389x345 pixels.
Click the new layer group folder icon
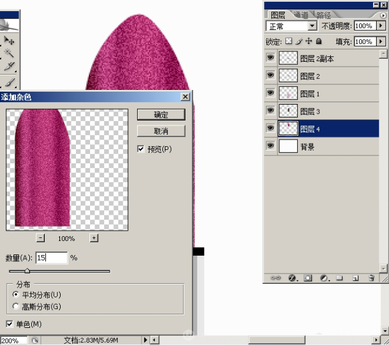pos(339,278)
